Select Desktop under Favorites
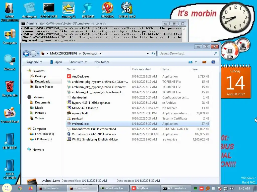 [40, 76]
